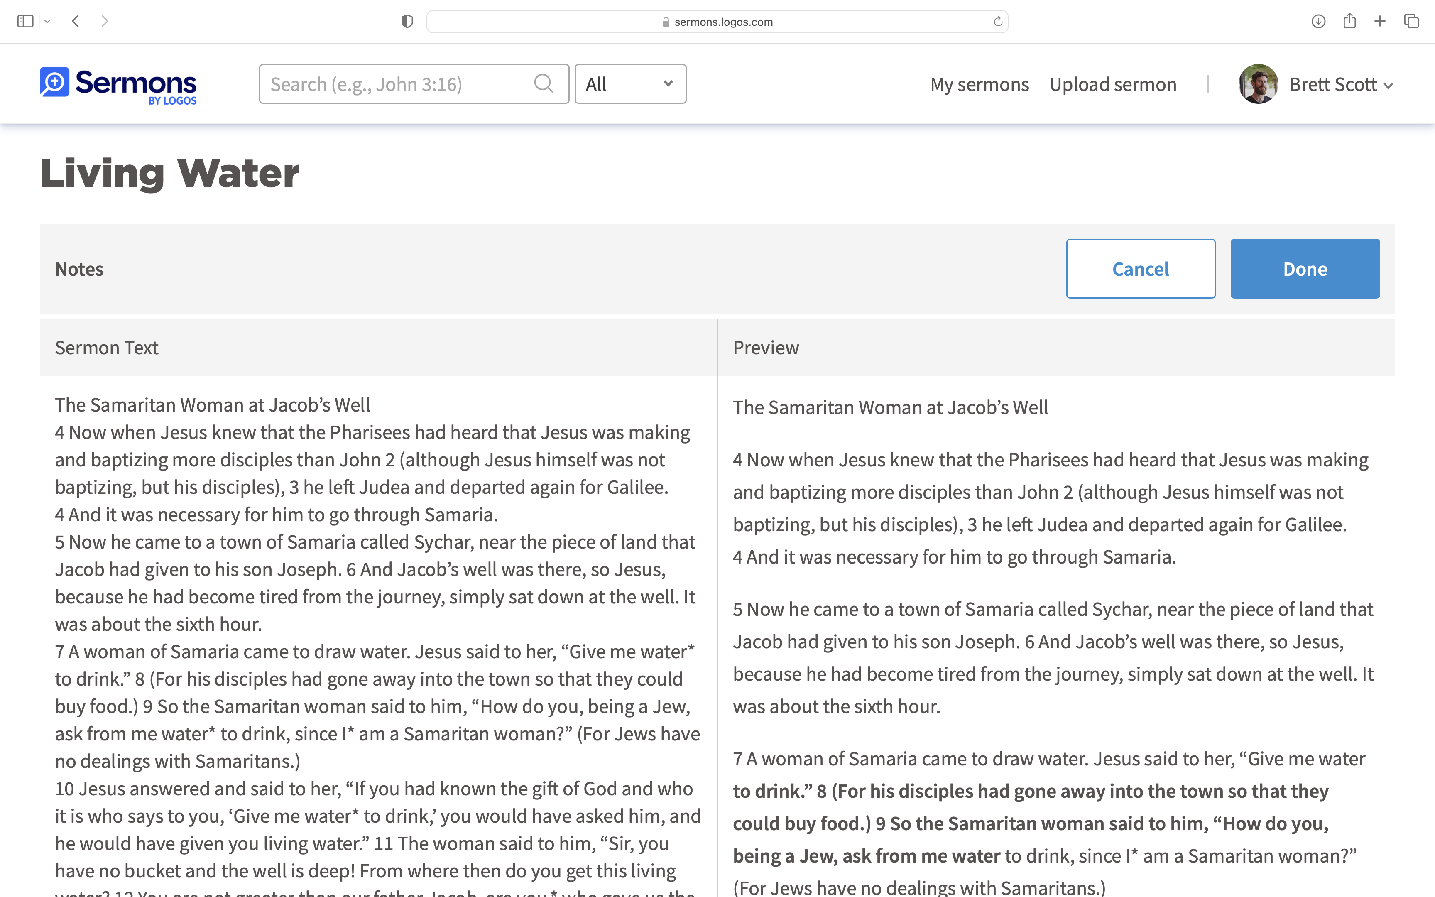
Task: Go back with the browser back arrow
Action: click(75, 21)
